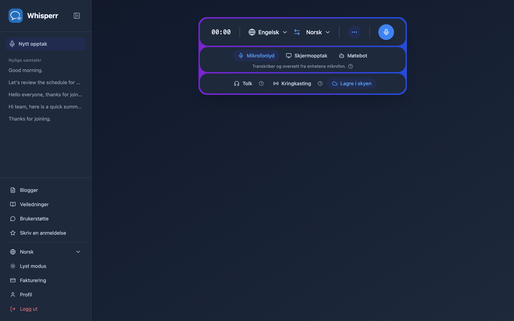This screenshot has height=321, width=514.
Task: Click the Veiledninger book icon
Action: [x=13, y=204]
